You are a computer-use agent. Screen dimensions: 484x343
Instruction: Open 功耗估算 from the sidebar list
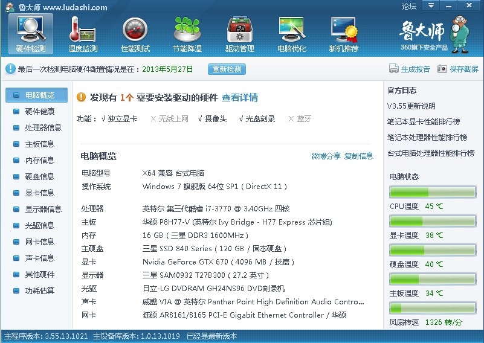click(39, 291)
